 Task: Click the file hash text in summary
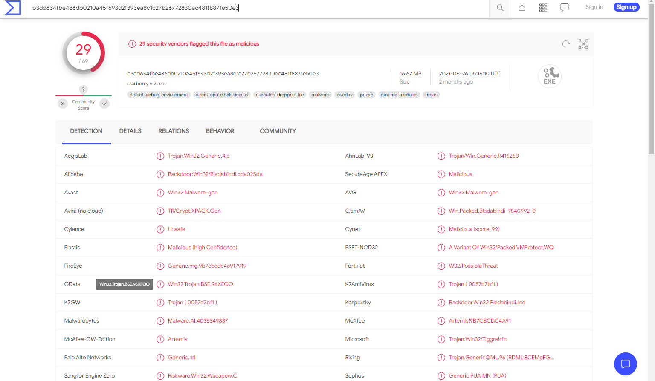pyautogui.click(x=223, y=74)
